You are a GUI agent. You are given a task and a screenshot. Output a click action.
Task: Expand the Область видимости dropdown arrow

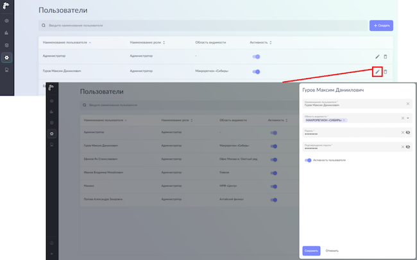click(x=408, y=118)
